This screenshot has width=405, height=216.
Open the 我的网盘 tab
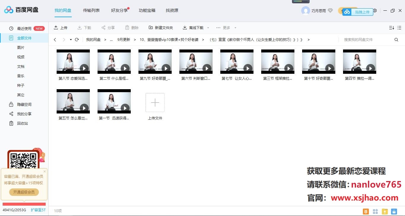63,10
